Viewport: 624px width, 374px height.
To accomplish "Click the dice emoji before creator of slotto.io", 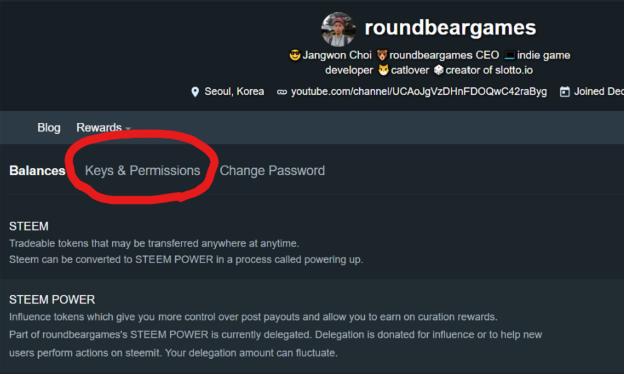I will 438,70.
